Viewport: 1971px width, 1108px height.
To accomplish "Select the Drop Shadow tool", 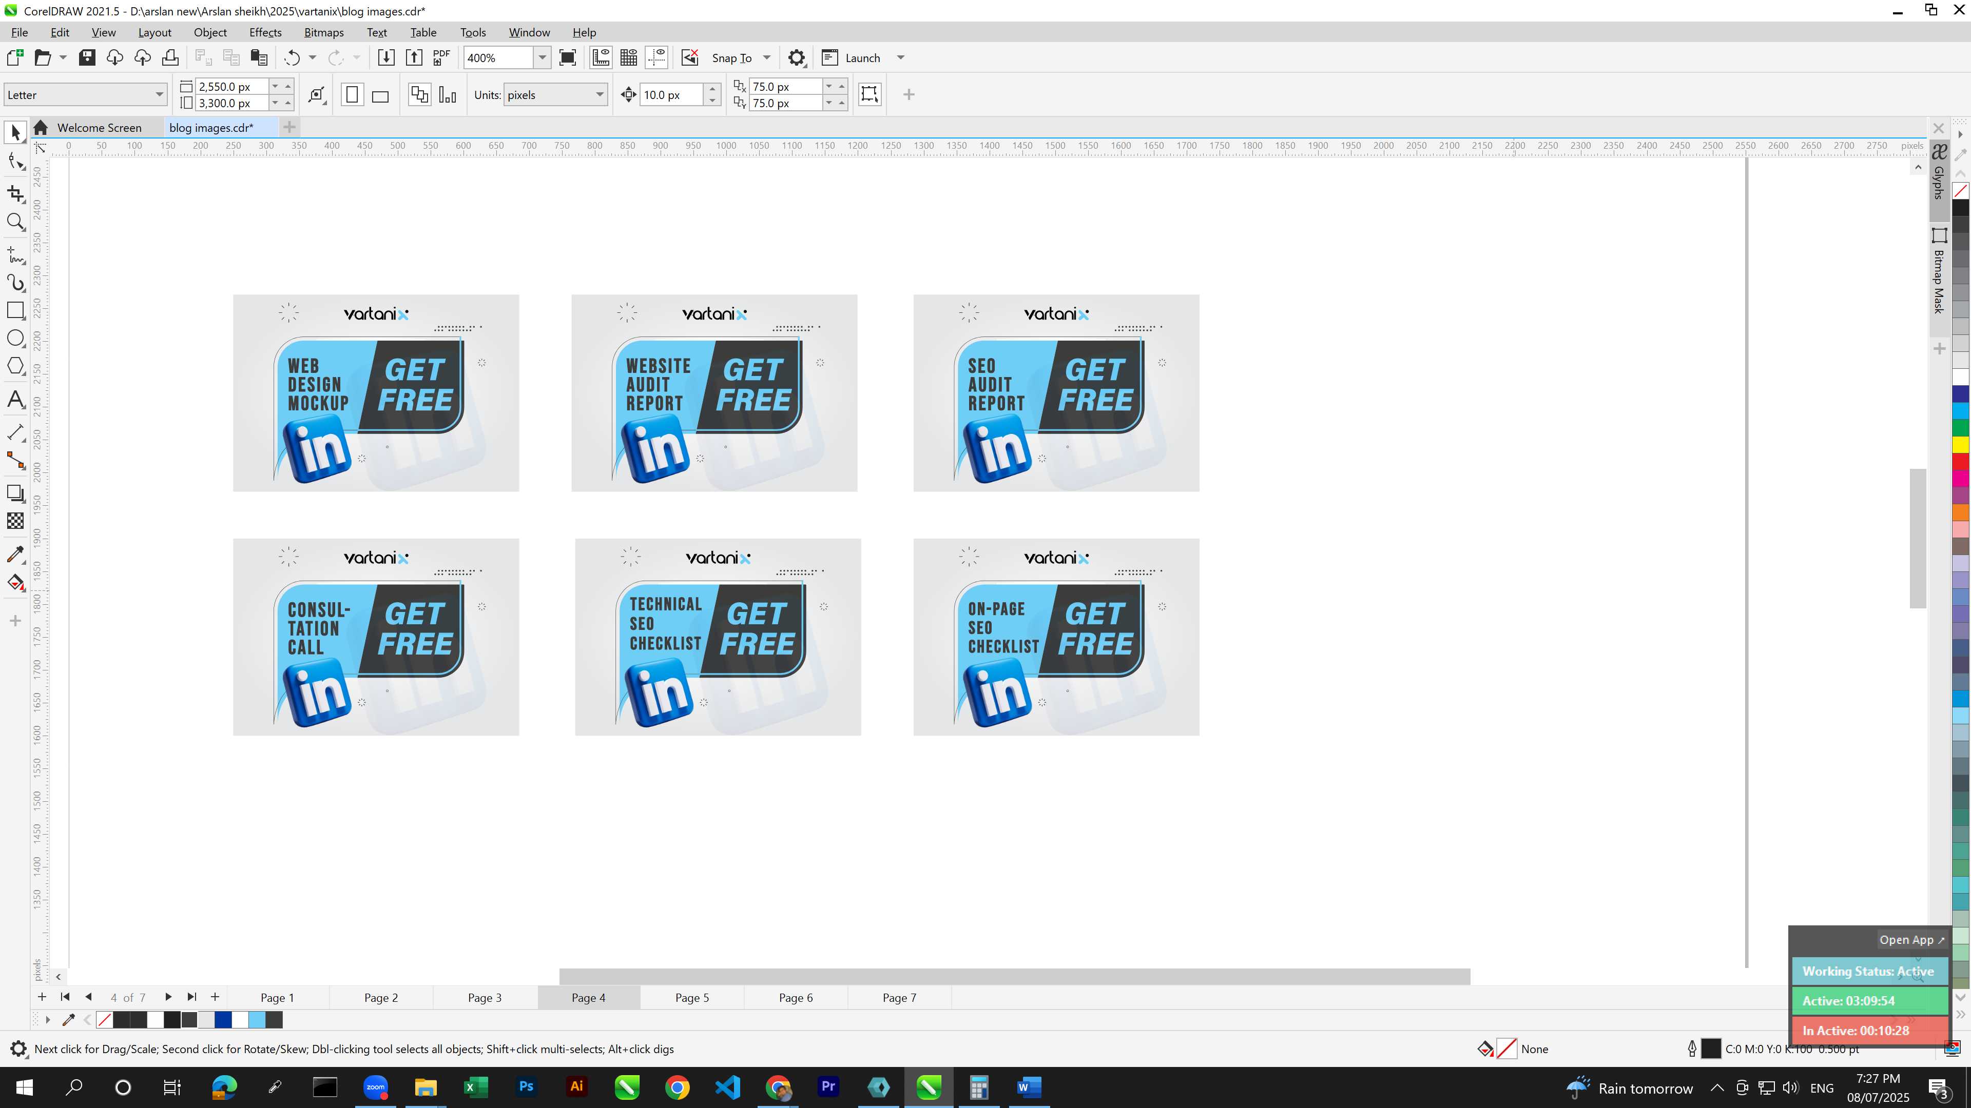I will [x=15, y=493].
